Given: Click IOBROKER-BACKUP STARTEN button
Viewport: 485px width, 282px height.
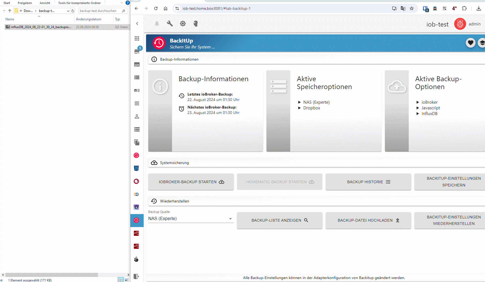Looking at the screenshot, I should point(191,182).
